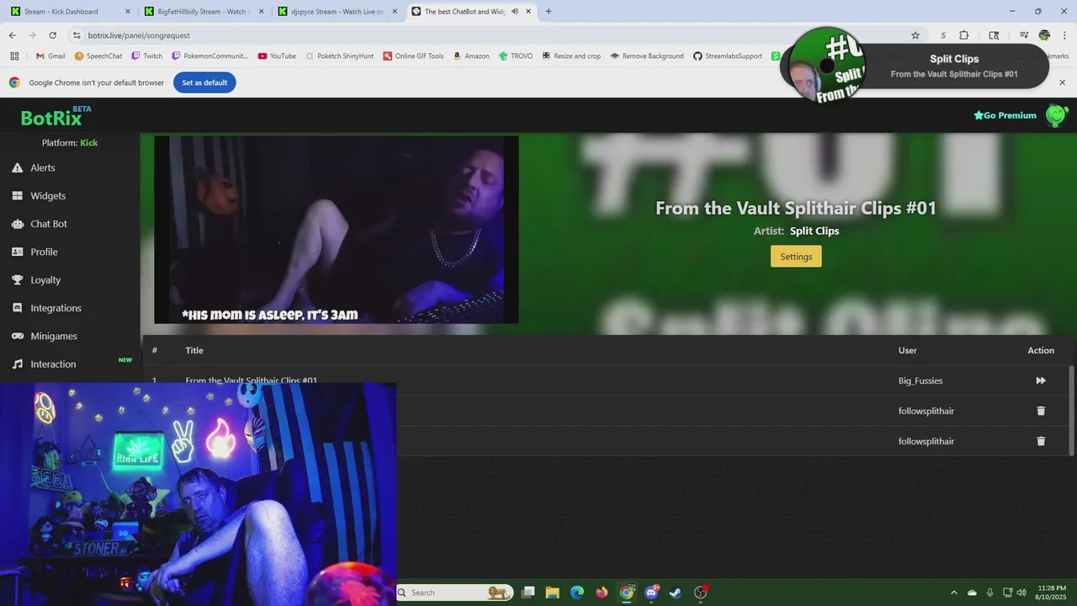Click the BotRix logo
The height and width of the screenshot is (606, 1077).
[x=56, y=117]
